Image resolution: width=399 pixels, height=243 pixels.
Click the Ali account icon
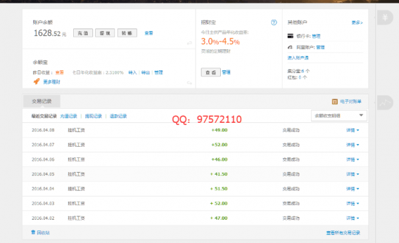pyautogui.click(x=291, y=47)
